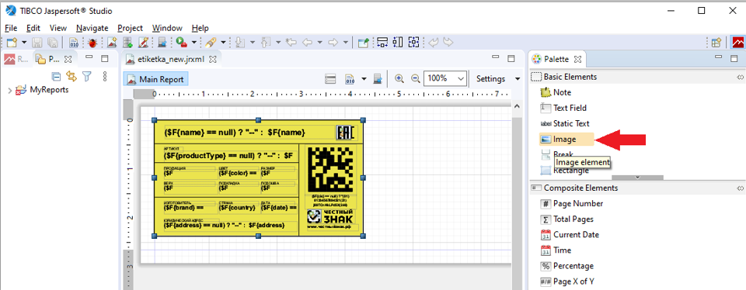746x290 pixels.
Task: Open the Window menu
Action: point(167,28)
